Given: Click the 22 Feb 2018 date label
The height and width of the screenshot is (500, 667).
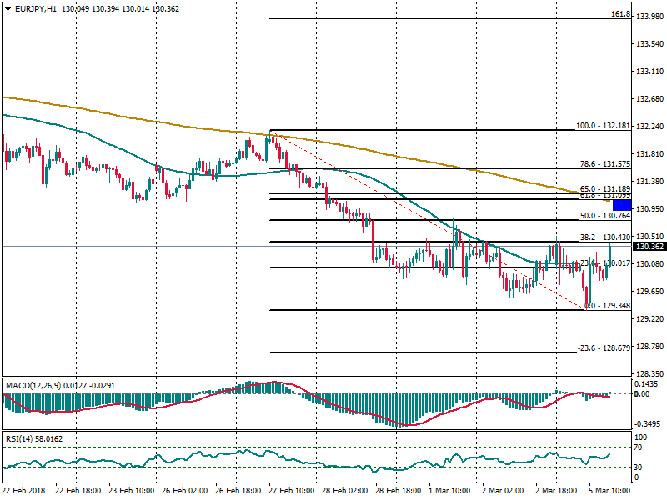Looking at the screenshot, I should 24,492.
